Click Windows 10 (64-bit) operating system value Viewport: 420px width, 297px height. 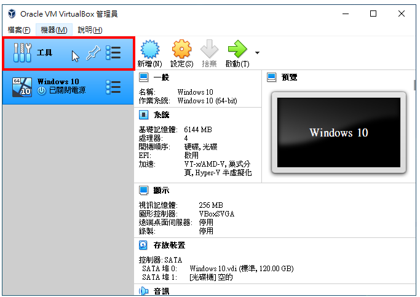click(x=207, y=101)
